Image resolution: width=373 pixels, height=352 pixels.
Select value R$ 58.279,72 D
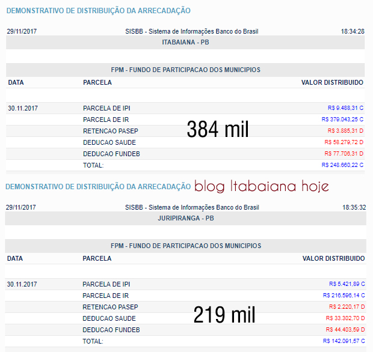click(344, 142)
